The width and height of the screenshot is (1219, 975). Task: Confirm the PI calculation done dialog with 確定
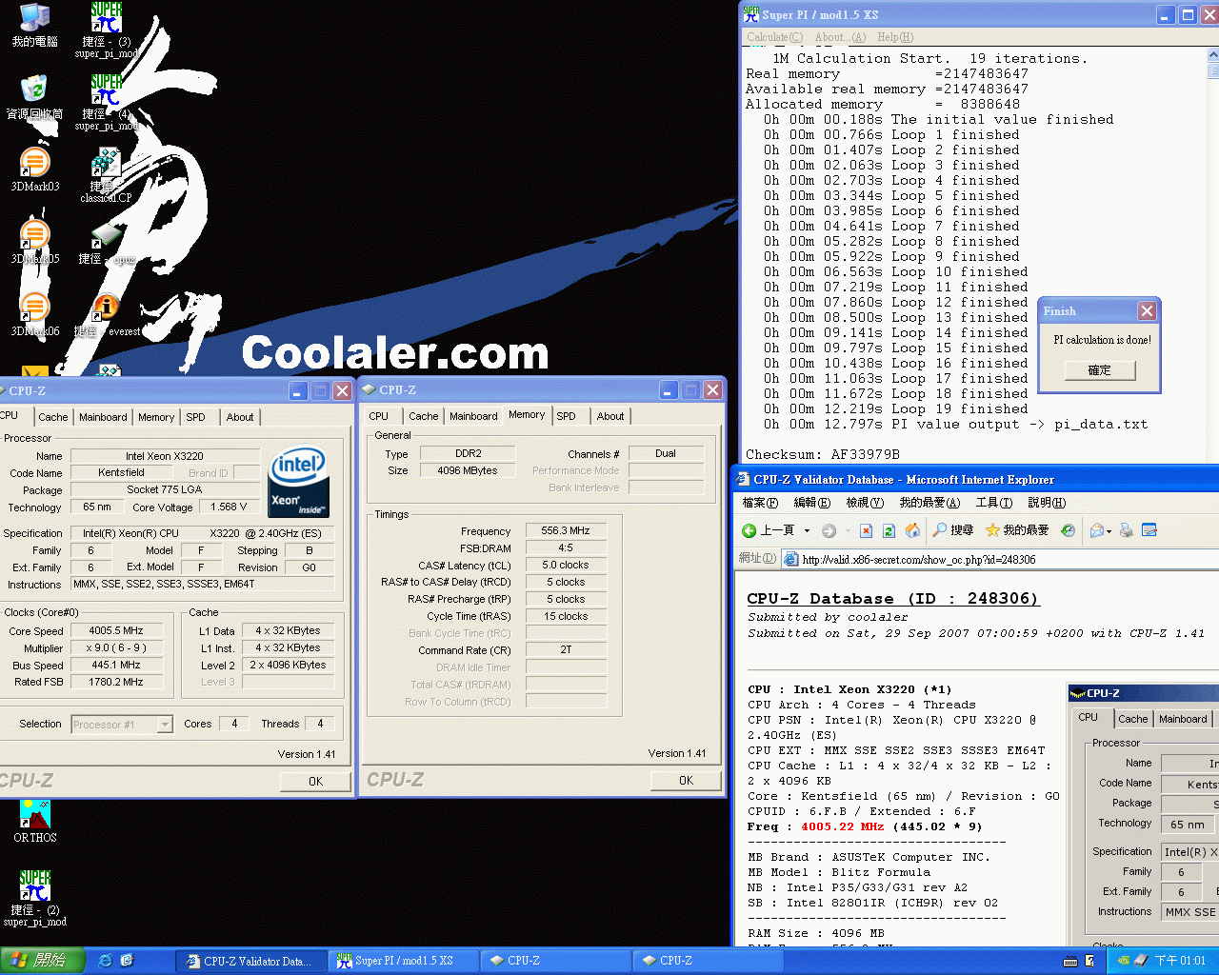(1099, 370)
